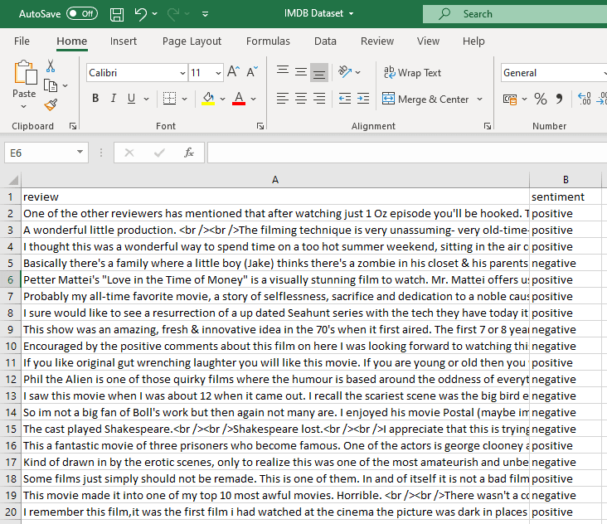Click Align Left icon
The width and height of the screenshot is (607, 524).
283,99
